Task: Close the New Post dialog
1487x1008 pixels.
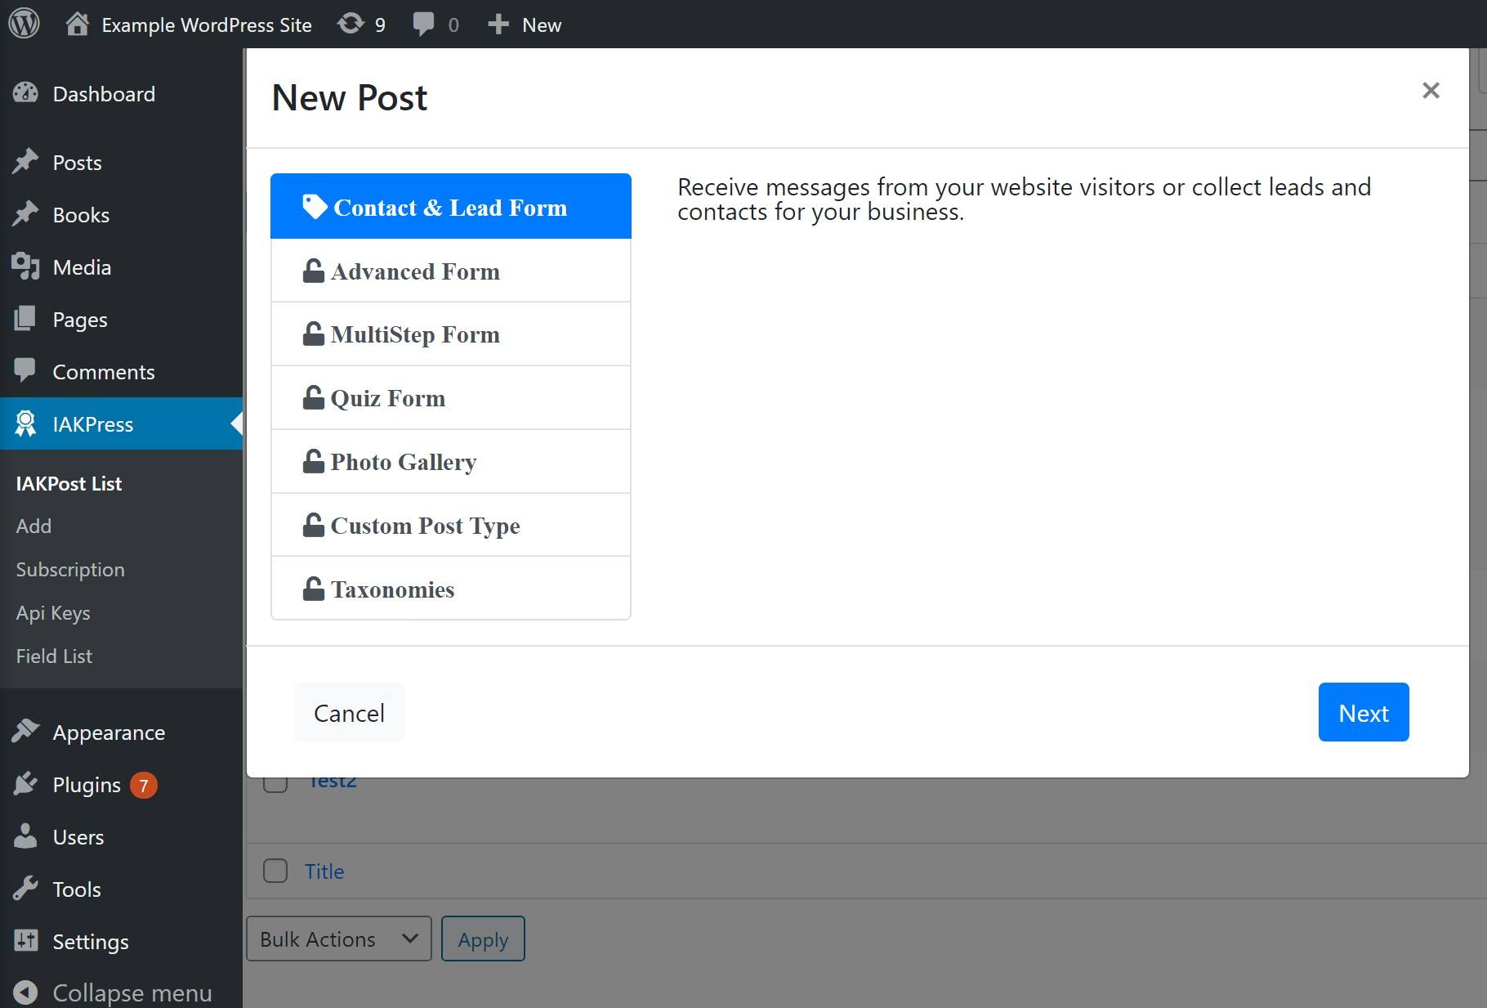Action: point(1431,90)
